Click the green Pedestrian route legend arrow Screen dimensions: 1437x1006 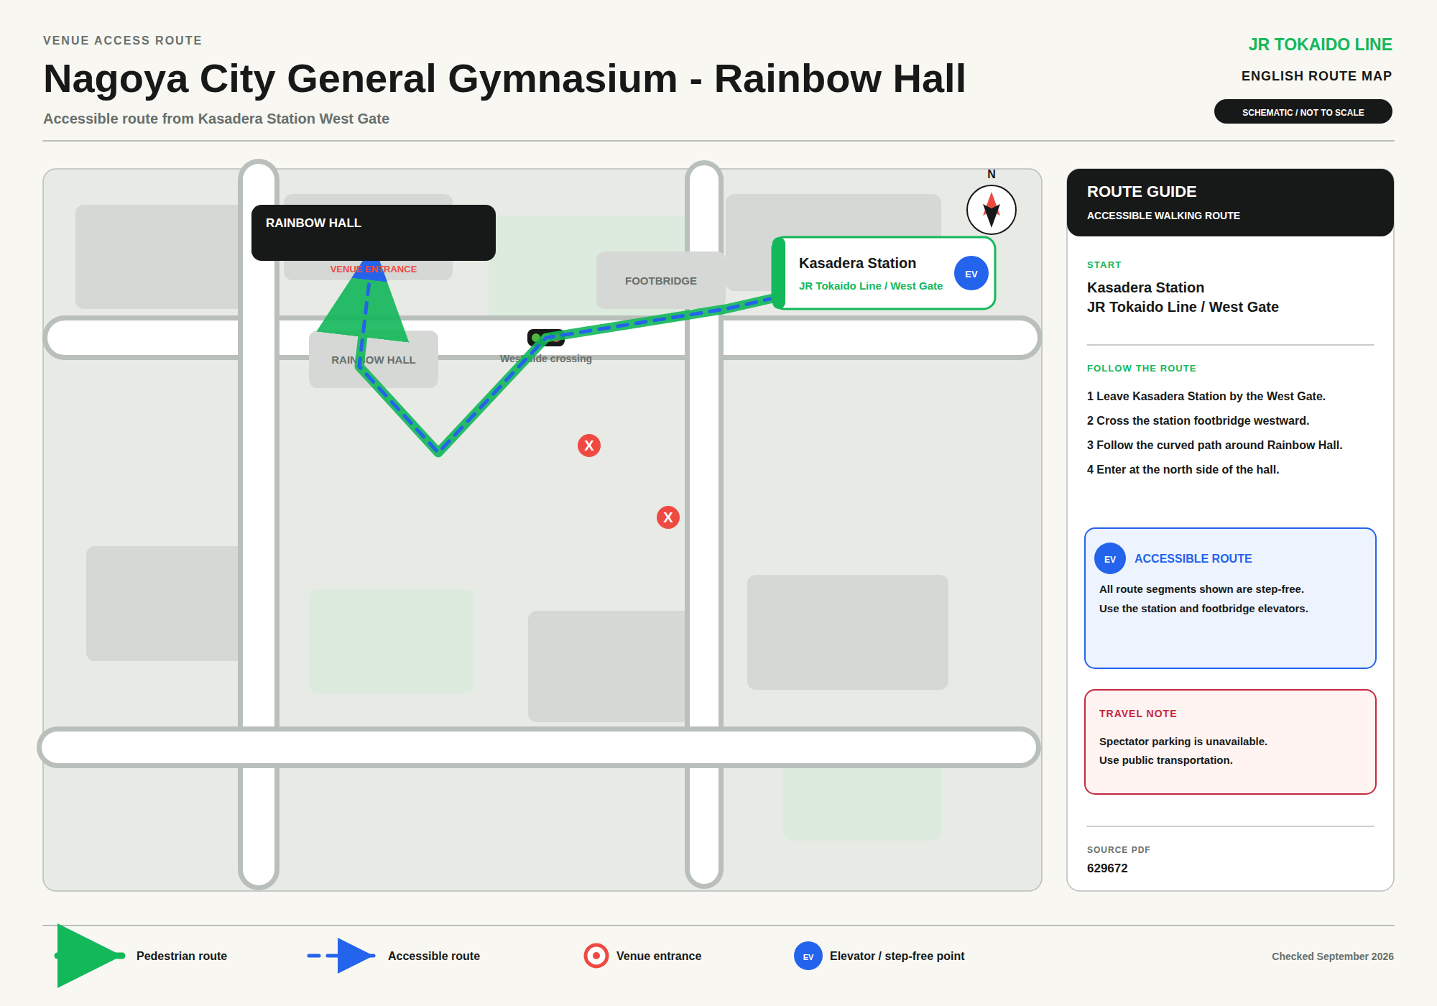pos(91,956)
